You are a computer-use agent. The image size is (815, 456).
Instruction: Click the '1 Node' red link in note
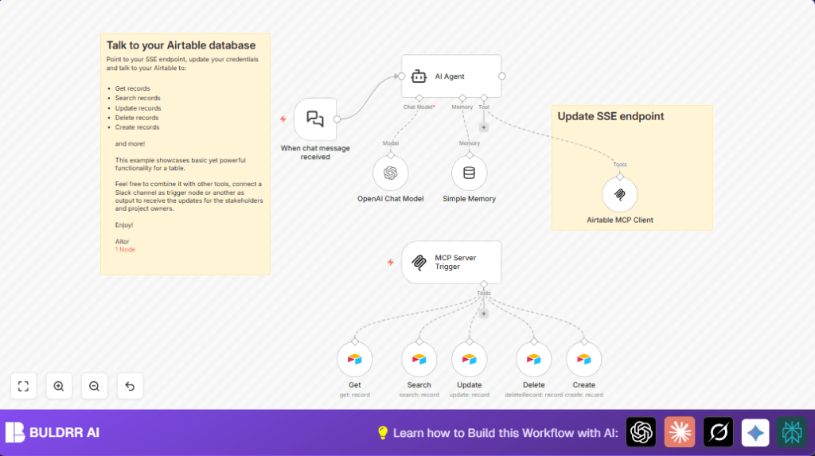pos(125,250)
